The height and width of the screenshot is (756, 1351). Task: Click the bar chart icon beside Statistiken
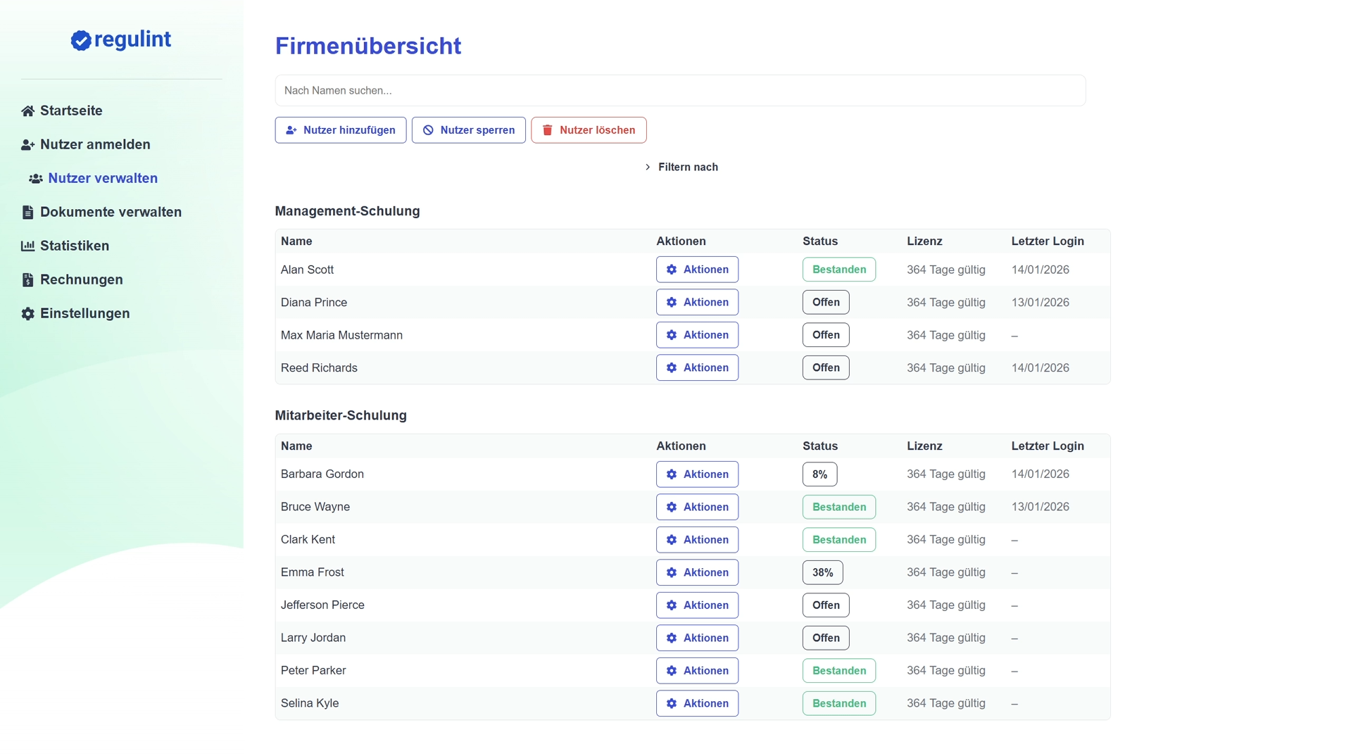click(x=28, y=246)
